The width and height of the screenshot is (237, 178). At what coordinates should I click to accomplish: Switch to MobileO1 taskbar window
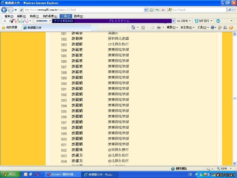[x=63, y=175]
